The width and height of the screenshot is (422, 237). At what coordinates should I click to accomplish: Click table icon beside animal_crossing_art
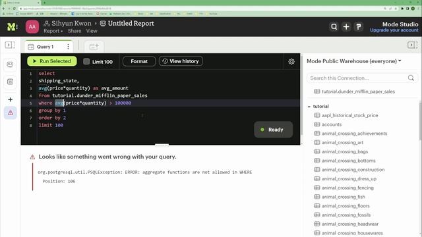(x=316, y=142)
